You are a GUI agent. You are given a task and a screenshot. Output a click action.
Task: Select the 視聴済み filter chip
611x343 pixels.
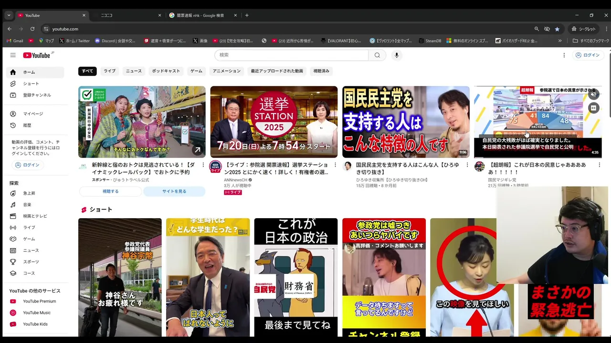[x=321, y=71]
